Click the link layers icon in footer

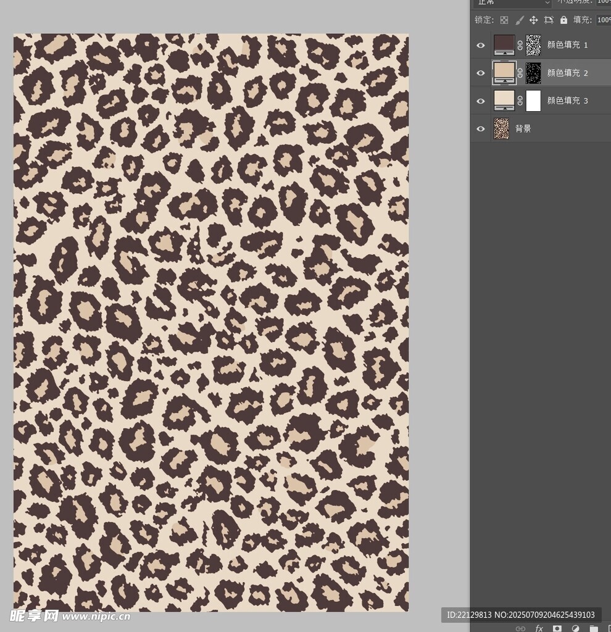click(520, 628)
